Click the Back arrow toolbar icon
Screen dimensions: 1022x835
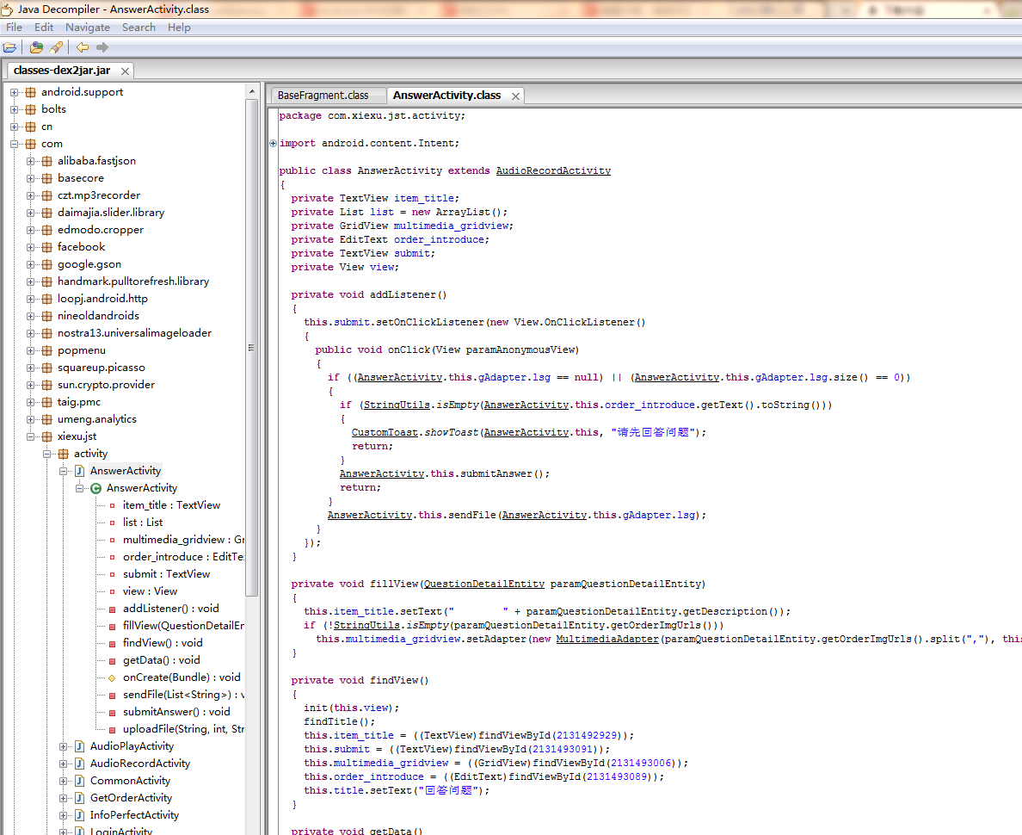(x=83, y=47)
